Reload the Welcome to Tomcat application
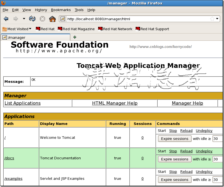The image size is (224, 187). pyautogui.click(x=186, y=130)
